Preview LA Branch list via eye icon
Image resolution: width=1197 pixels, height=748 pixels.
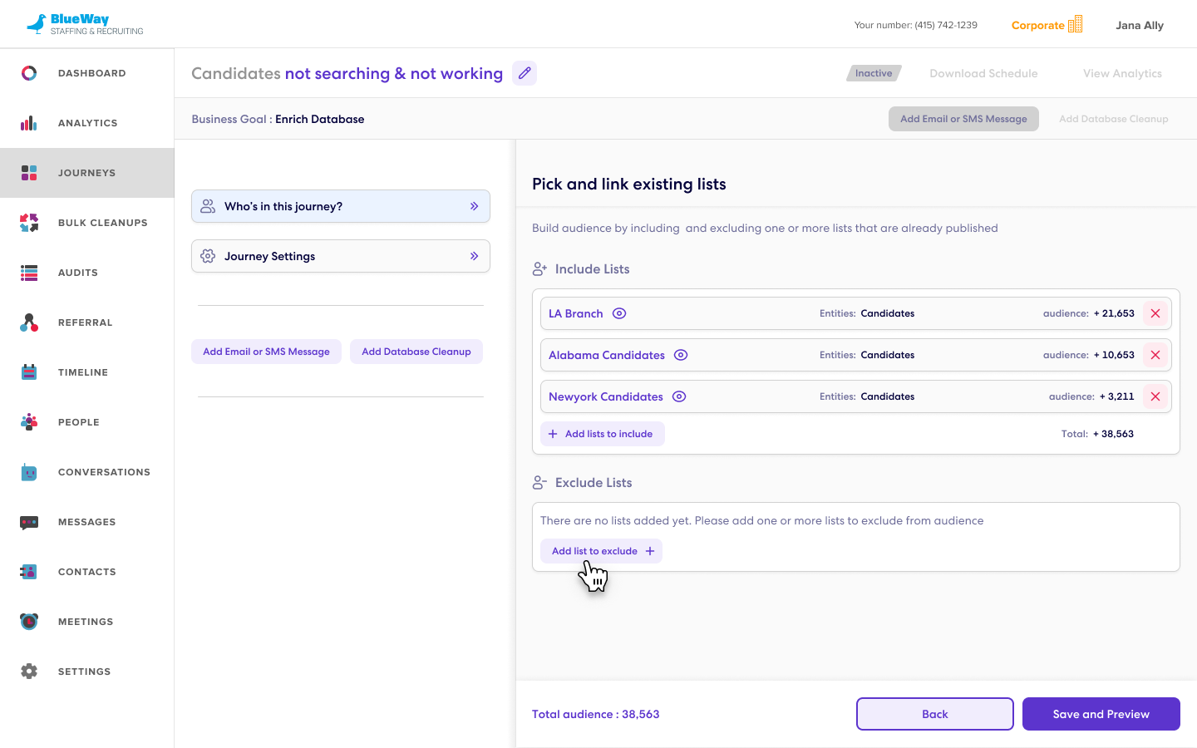pos(619,313)
